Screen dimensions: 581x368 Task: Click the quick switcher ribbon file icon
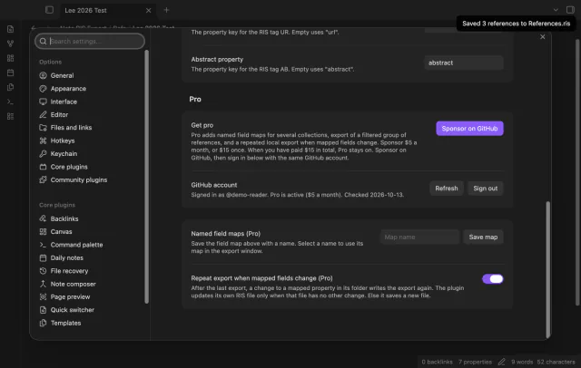click(10, 29)
